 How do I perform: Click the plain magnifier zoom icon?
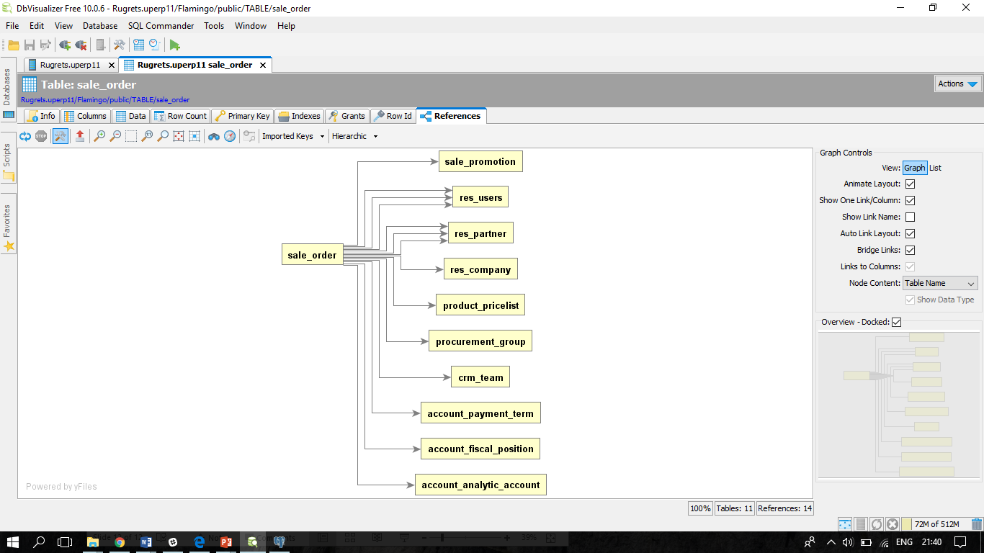coord(163,136)
